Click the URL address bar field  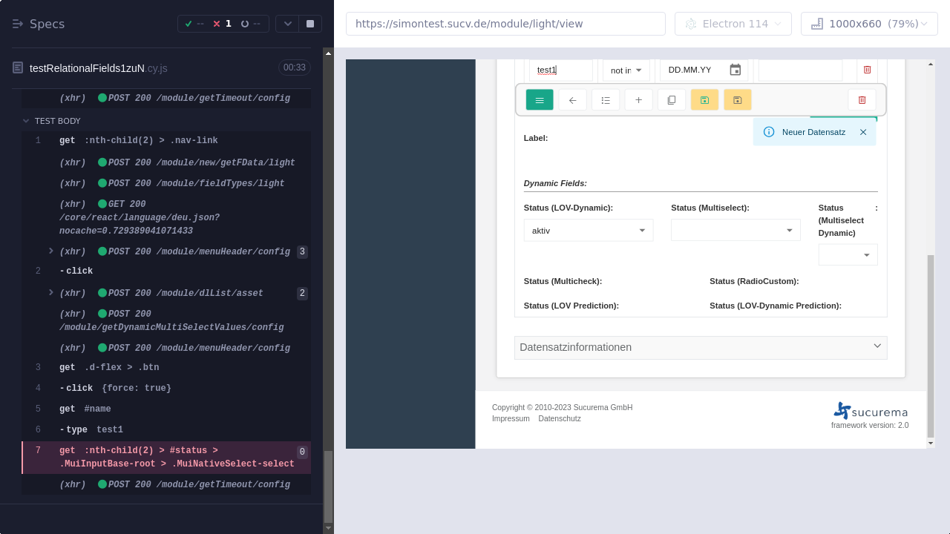(x=505, y=24)
